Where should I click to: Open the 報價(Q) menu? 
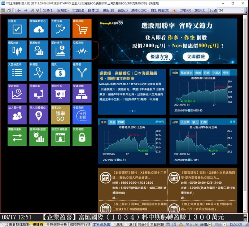[x=94, y=10]
